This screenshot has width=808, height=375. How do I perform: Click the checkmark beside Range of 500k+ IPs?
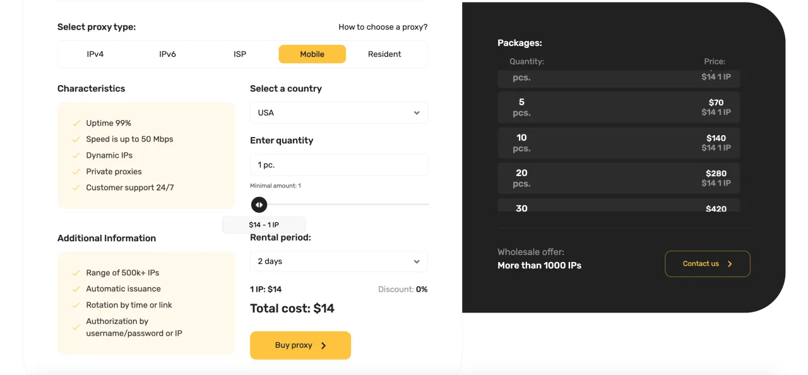pyautogui.click(x=76, y=273)
